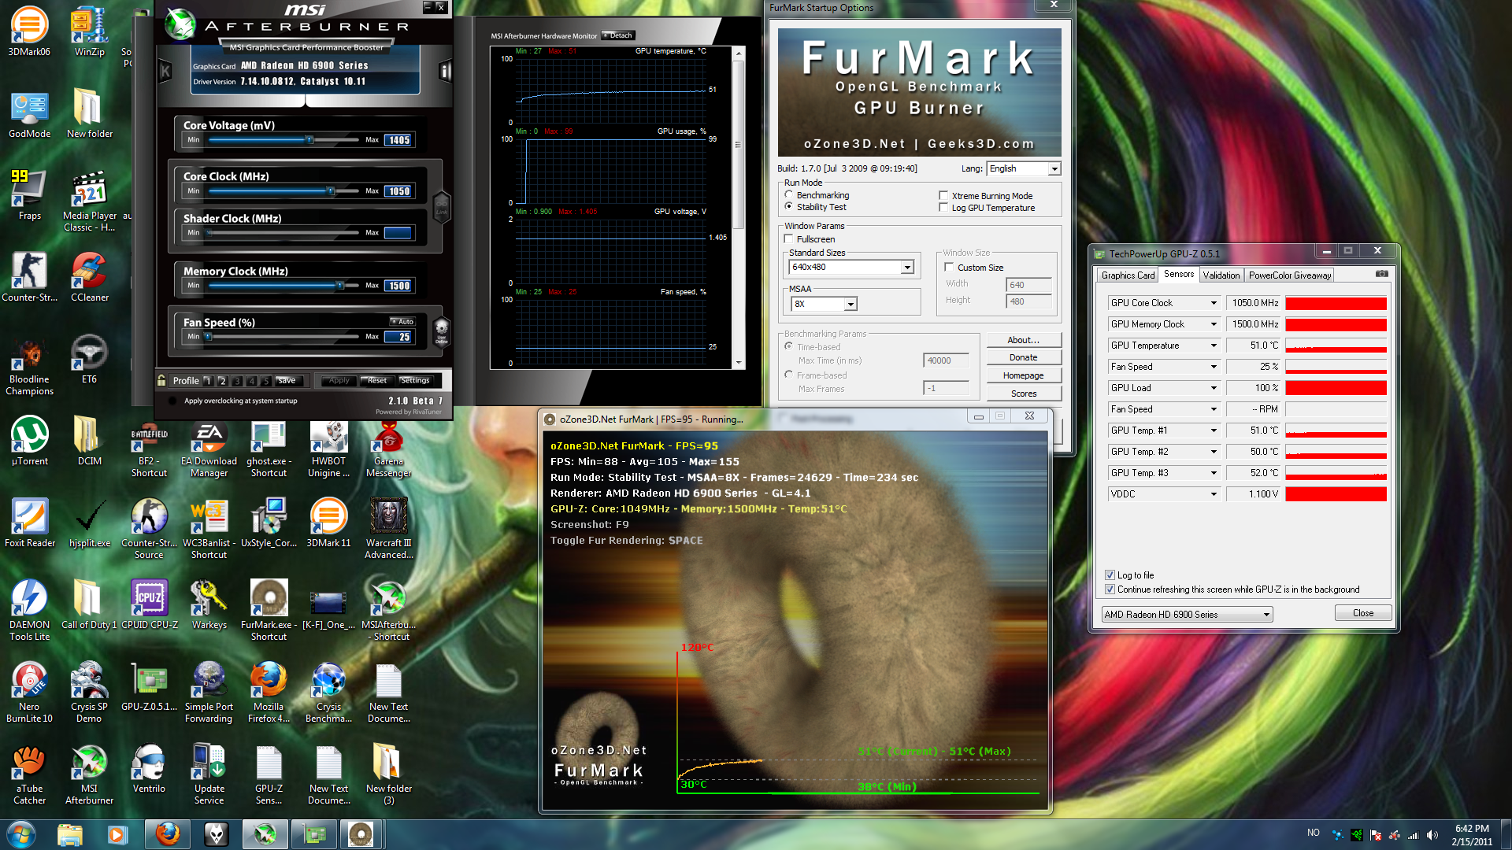Open the WinZip desktop icon
This screenshot has height=850, width=1512.
[x=89, y=31]
